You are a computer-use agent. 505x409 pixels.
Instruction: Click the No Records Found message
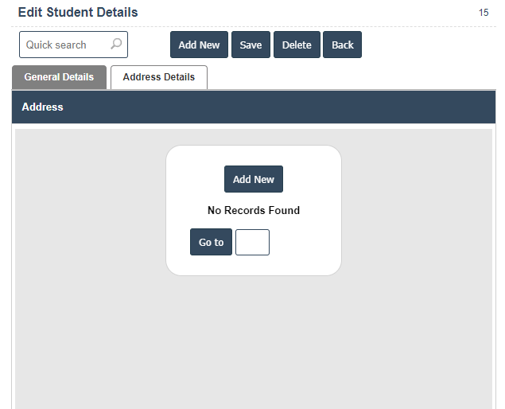(x=254, y=211)
